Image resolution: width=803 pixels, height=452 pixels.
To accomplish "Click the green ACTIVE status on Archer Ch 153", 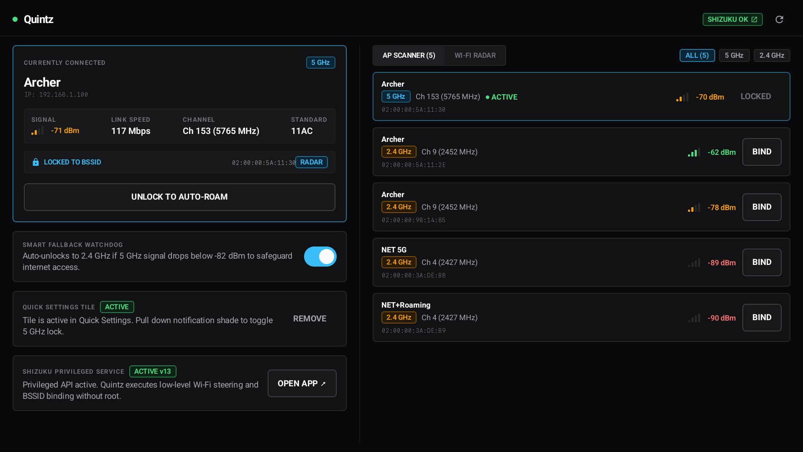I will (x=501, y=97).
